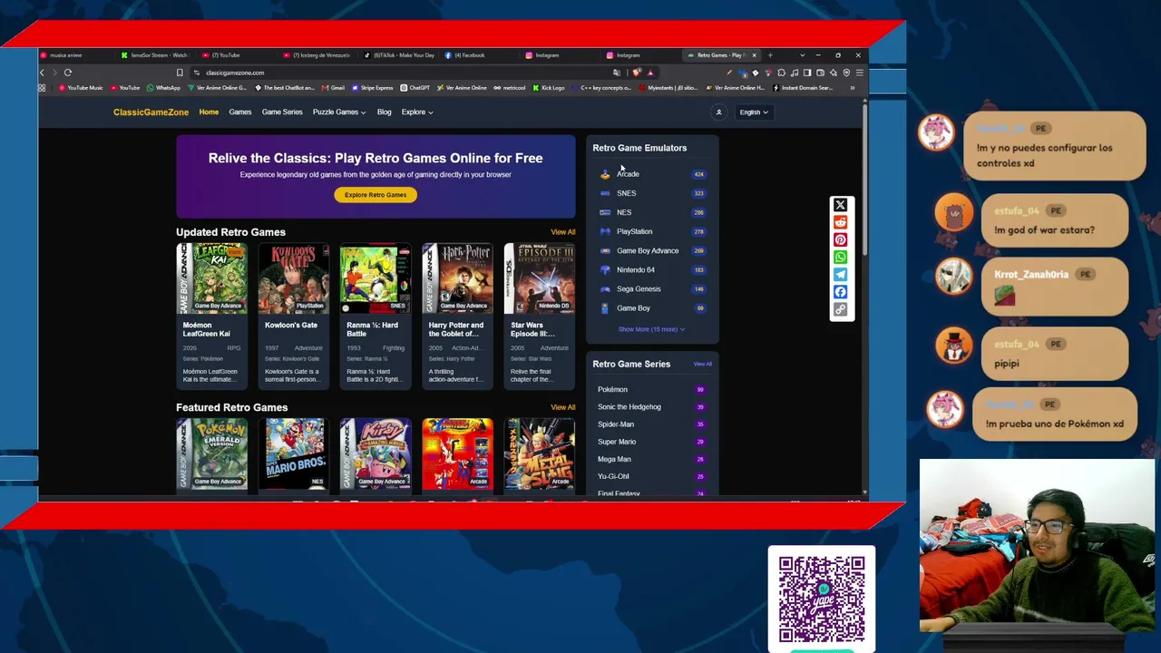The image size is (1161, 653).
Task: Switch to the musica anime tab
Action: click(77, 55)
